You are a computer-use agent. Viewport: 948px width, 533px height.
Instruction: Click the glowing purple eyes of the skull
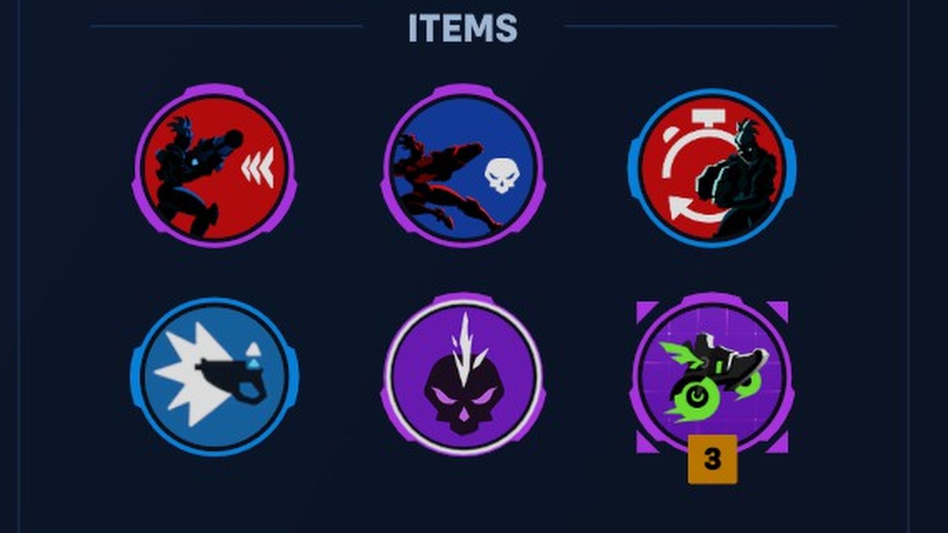pos(463,396)
